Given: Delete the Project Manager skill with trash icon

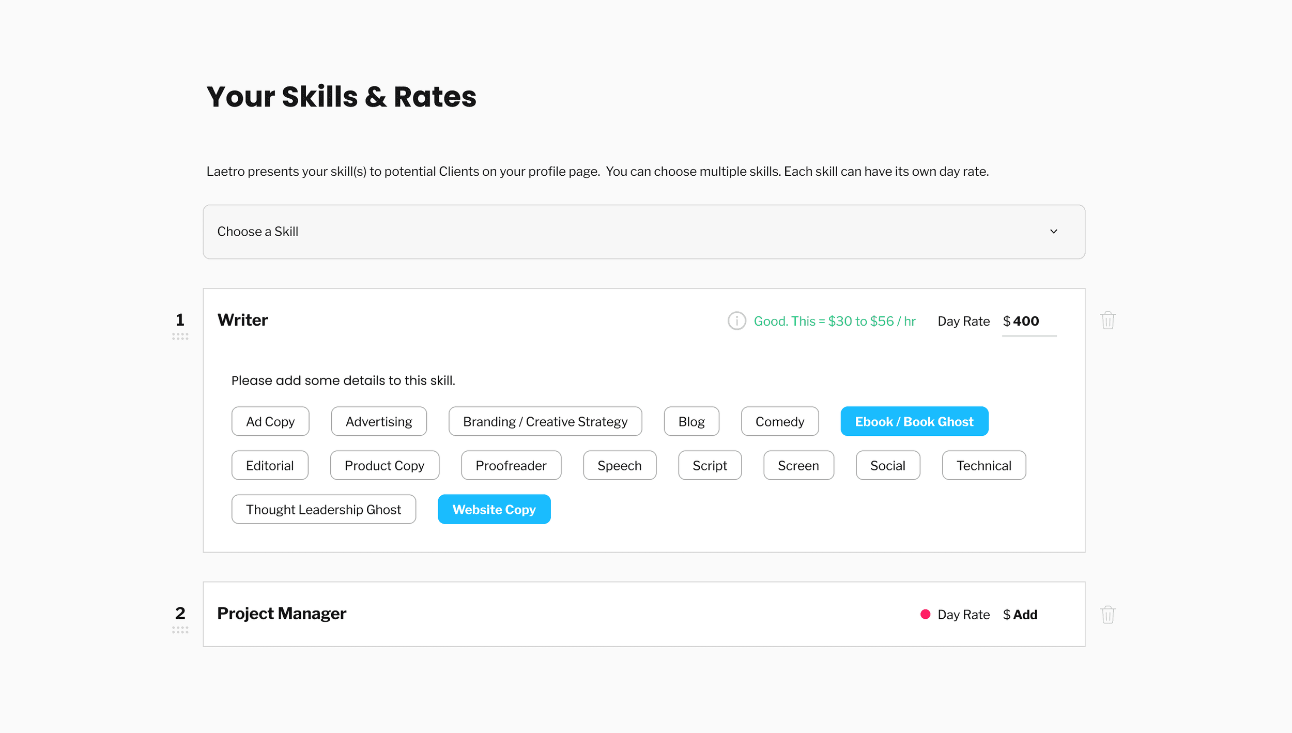Looking at the screenshot, I should (x=1108, y=614).
